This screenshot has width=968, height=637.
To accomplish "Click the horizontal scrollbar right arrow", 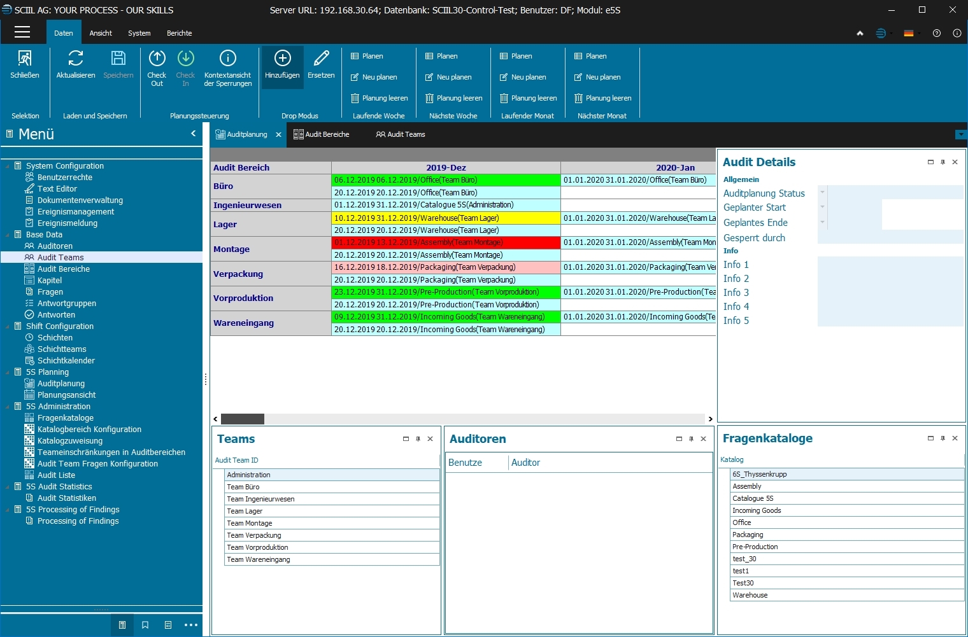I will click(710, 419).
